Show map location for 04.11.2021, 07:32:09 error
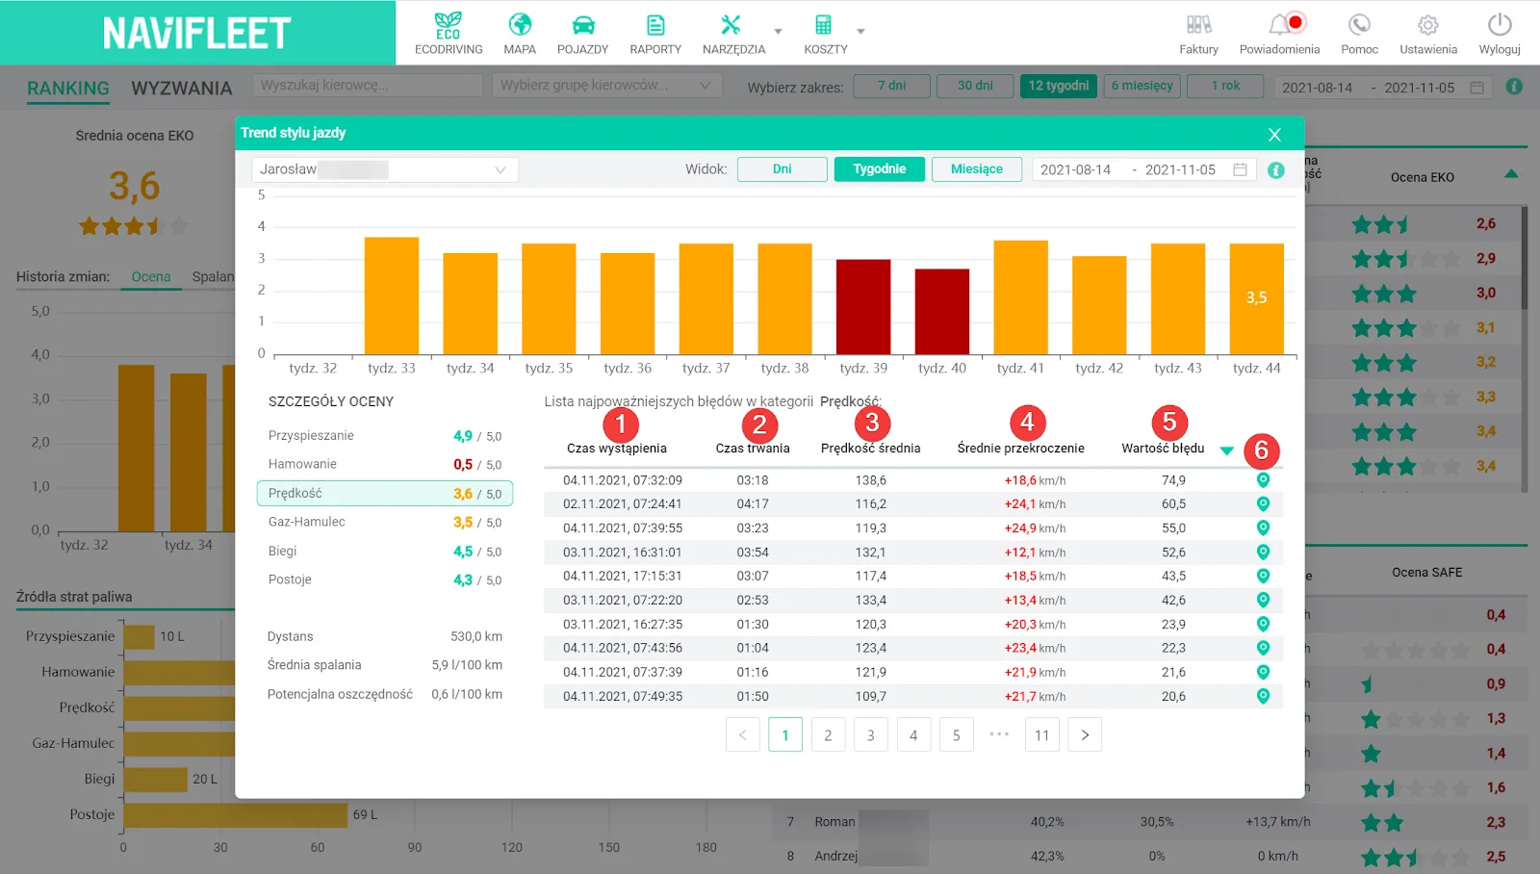1540x874 pixels. (x=1263, y=479)
